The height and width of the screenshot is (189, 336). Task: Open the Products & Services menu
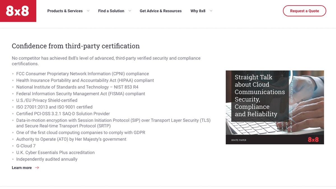[x=65, y=11]
